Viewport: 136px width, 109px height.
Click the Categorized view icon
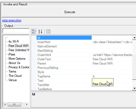coord(34,32)
